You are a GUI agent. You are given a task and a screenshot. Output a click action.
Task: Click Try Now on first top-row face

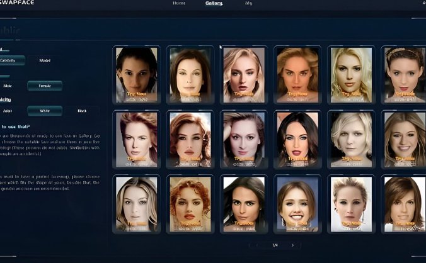click(136, 94)
